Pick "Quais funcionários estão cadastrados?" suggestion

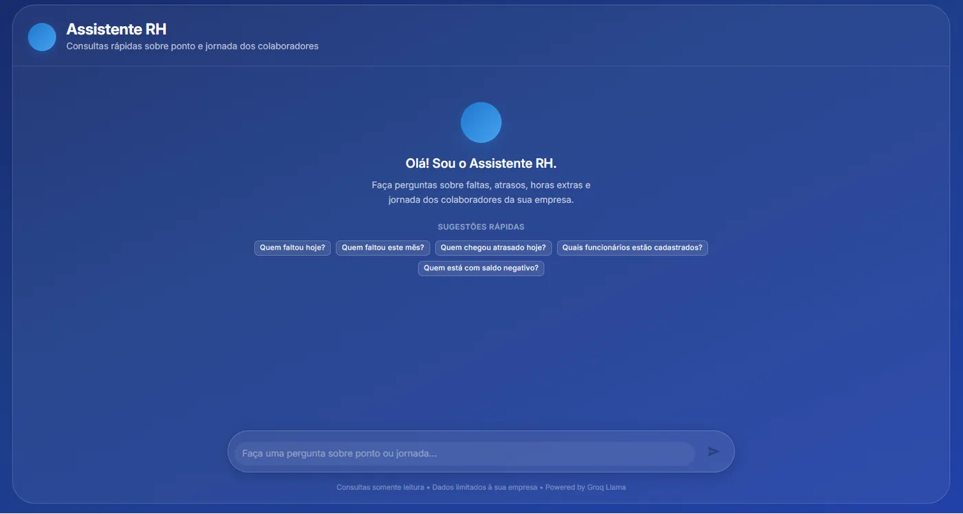click(632, 248)
